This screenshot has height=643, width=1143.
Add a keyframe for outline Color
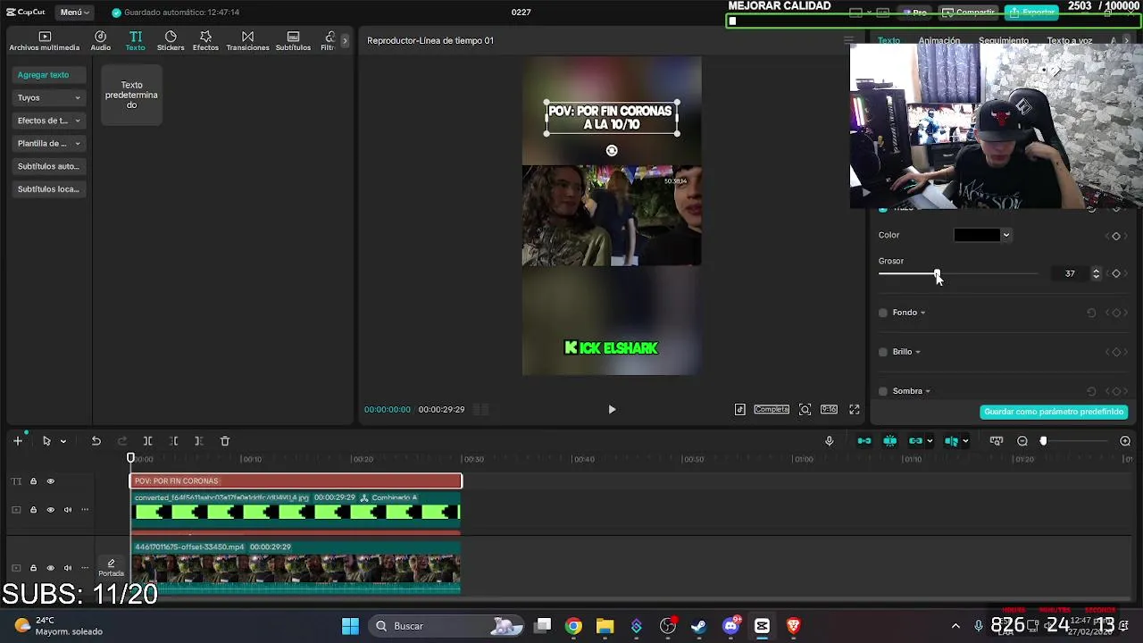(1116, 236)
